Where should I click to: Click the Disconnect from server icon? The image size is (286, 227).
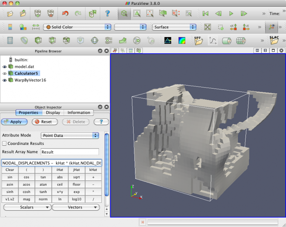tap(51, 14)
